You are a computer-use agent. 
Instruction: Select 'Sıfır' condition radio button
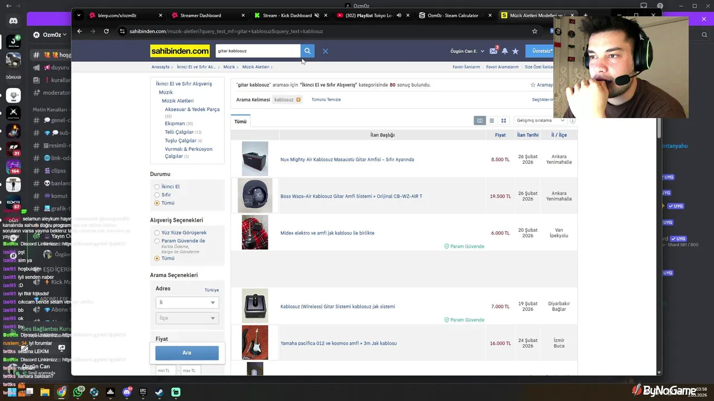(x=157, y=195)
